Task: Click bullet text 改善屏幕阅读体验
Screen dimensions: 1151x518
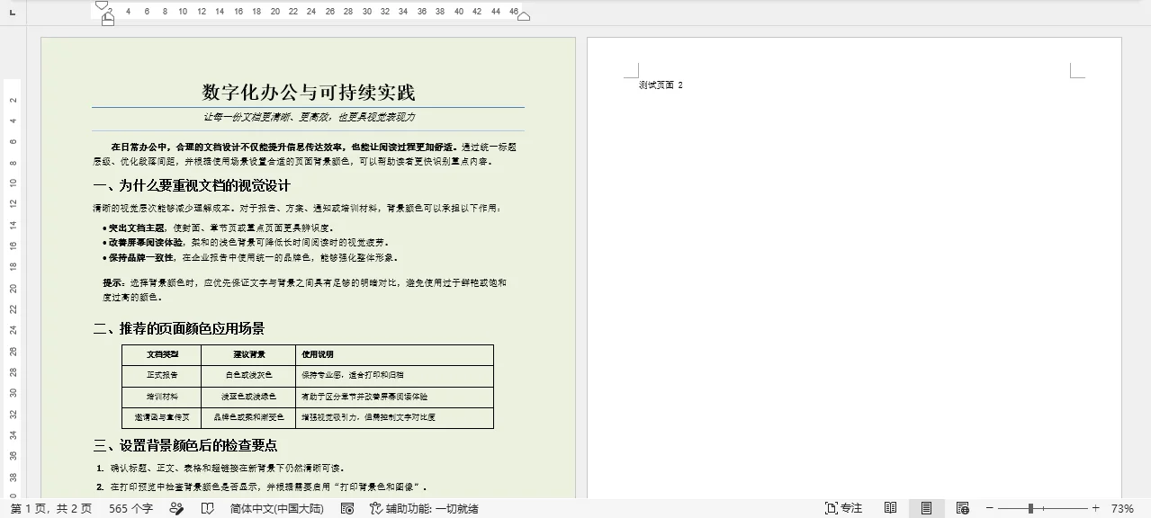Action: (145, 243)
